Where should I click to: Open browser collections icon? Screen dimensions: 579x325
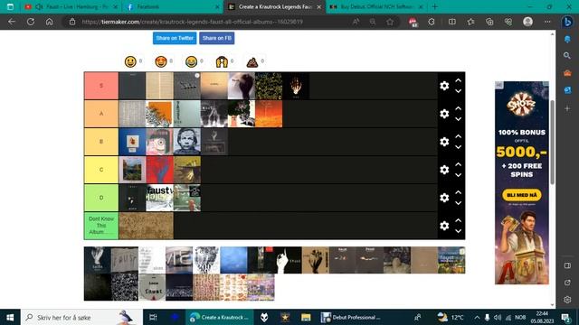[489, 22]
